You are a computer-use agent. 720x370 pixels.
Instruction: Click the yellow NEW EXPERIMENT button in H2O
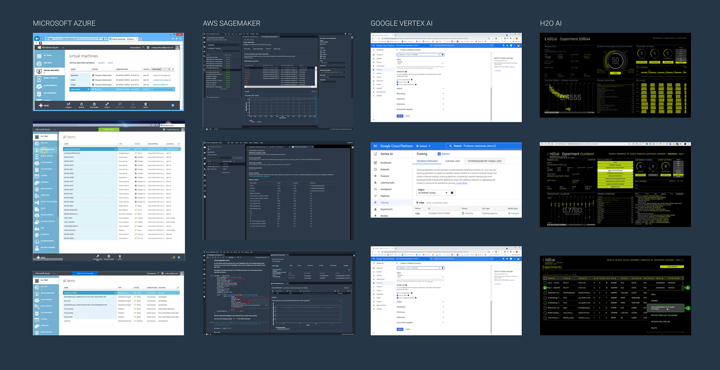point(672,267)
